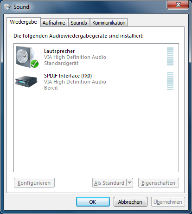192x214 pixels.
Task: Click the Übernehmen button
Action: (x=168, y=202)
